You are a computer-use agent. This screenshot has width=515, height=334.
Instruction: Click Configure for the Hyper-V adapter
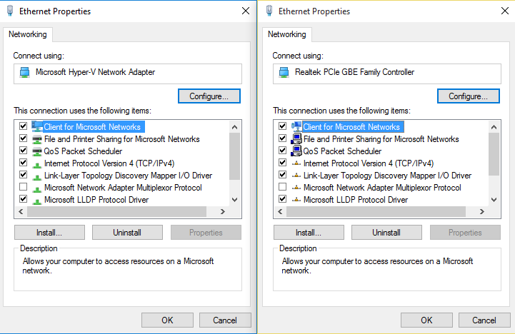209,96
